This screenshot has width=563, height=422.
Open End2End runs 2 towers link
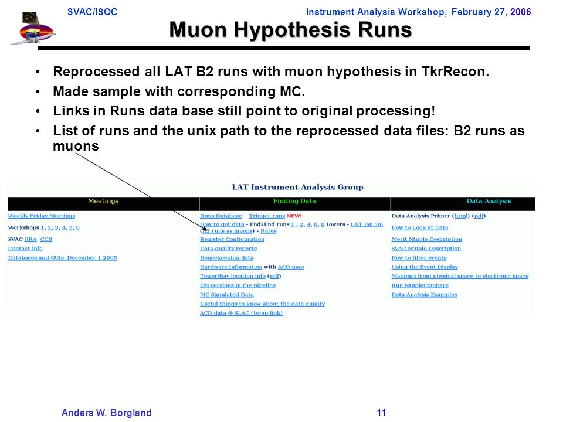coord(301,224)
